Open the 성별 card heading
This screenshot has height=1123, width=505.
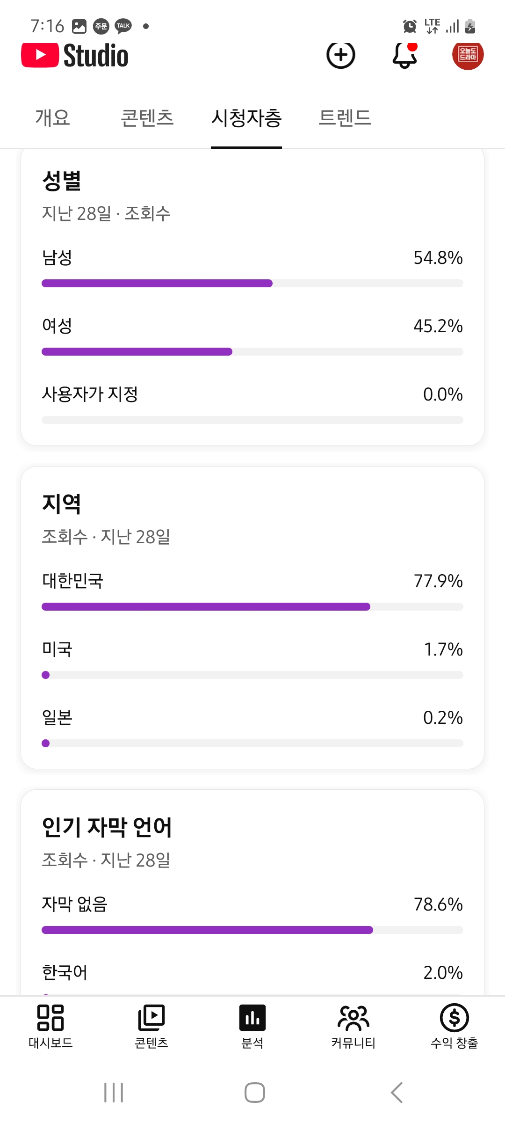pyautogui.click(x=62, y=181)
